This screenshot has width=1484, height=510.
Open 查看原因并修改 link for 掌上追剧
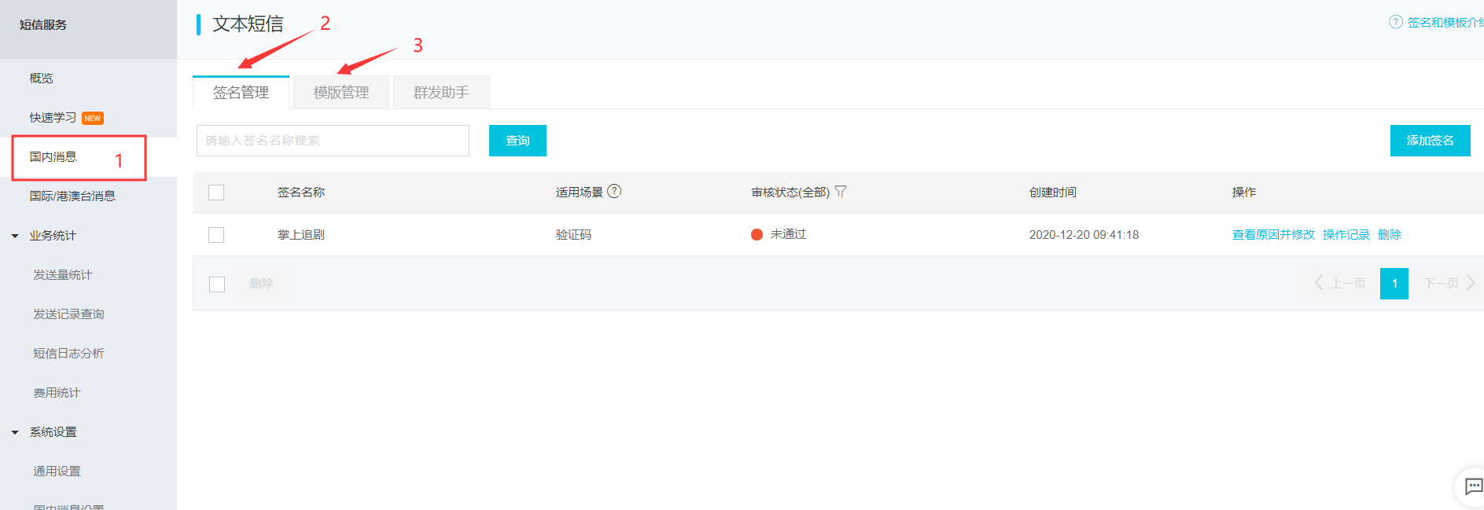1272,235
